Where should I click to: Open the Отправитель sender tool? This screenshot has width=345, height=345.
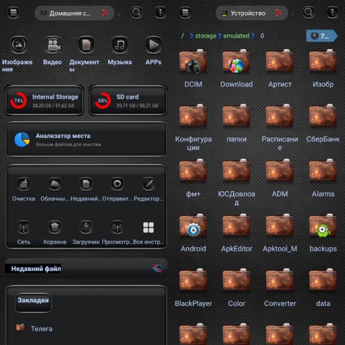pyautogui.click(x=117, y=184)
